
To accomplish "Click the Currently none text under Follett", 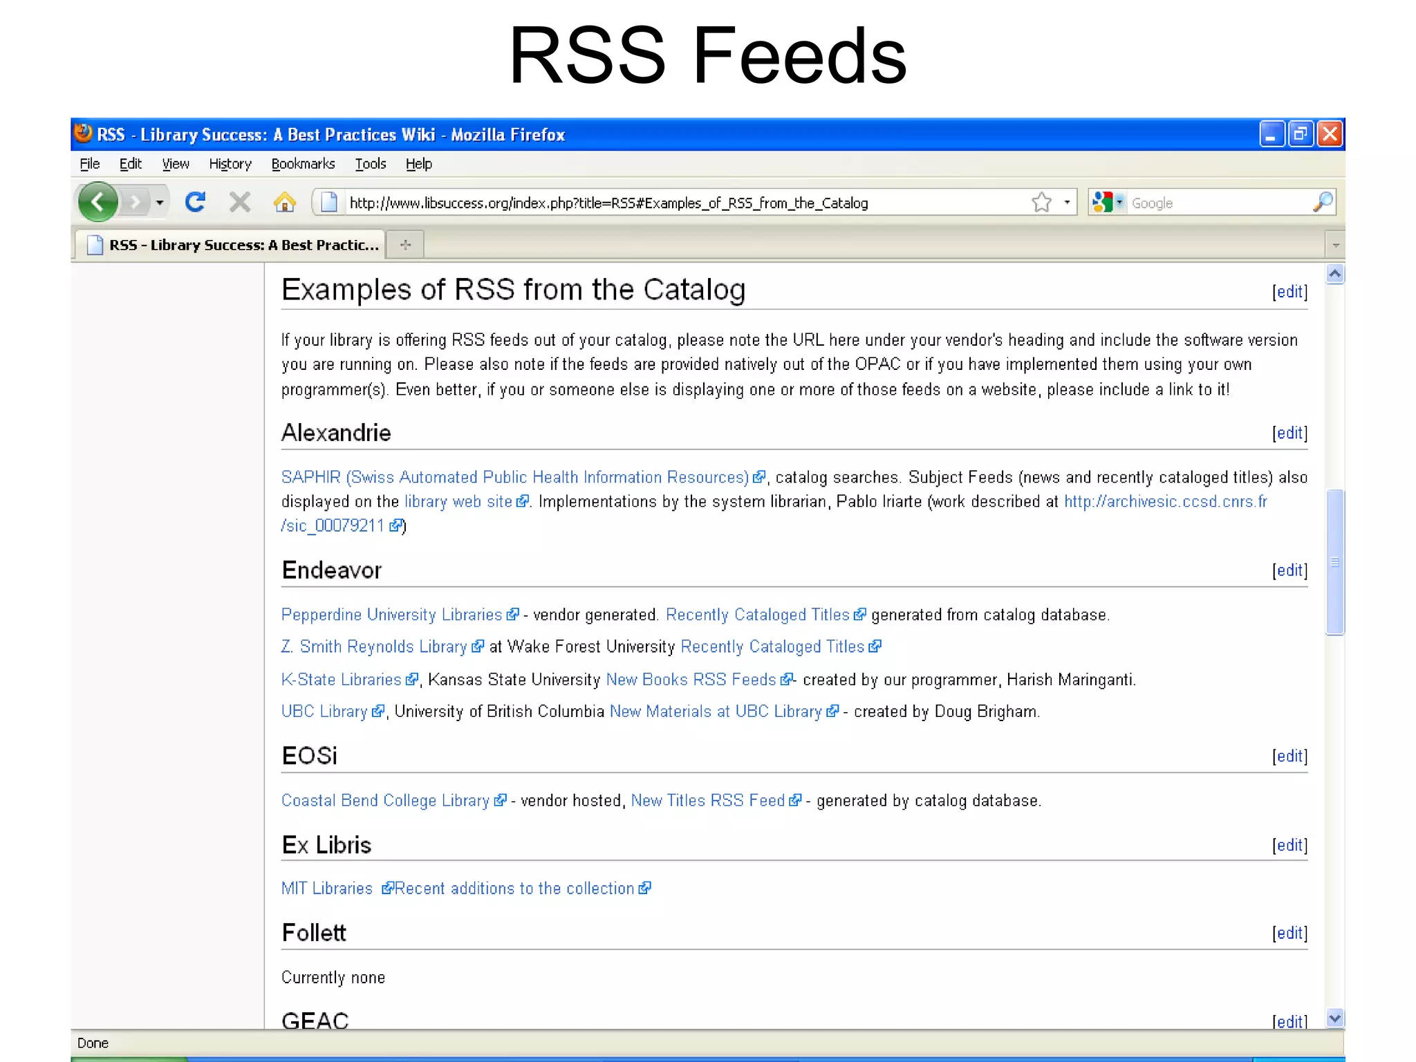I will pos(333,978).
